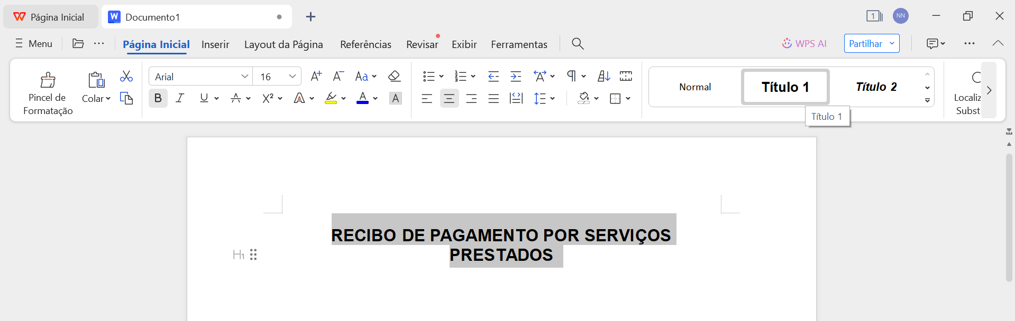Apply the Título 2 style

[x=876, y=87]
